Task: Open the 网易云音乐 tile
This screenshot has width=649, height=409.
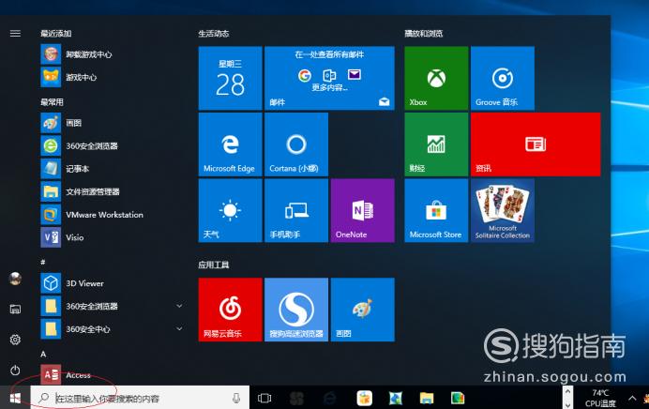Action: pos(230,310)
